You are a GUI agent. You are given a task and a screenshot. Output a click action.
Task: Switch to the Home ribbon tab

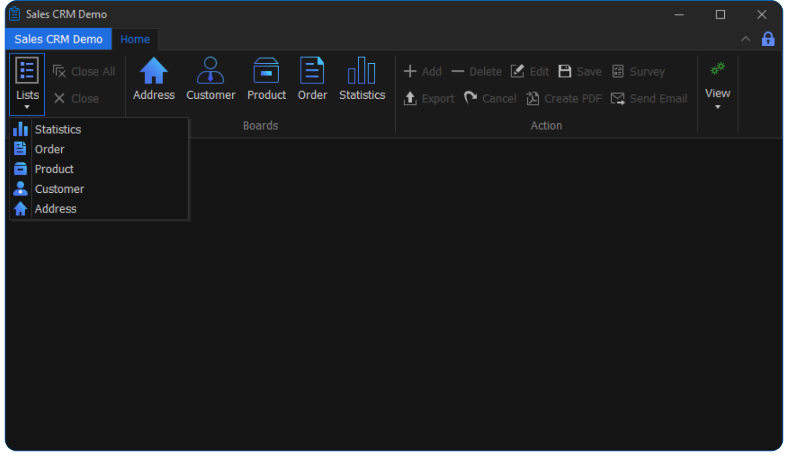135,40
